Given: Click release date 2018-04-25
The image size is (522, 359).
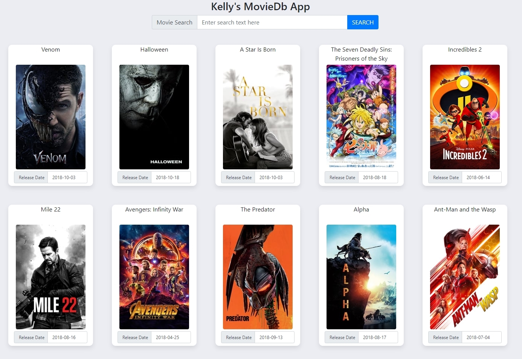Looking at the screenshot, I should click(x=171, y=337).
